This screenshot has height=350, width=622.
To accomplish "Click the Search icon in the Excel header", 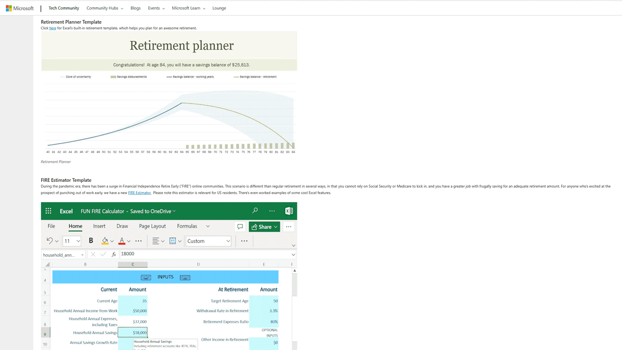I will click(x=255, y=210).
